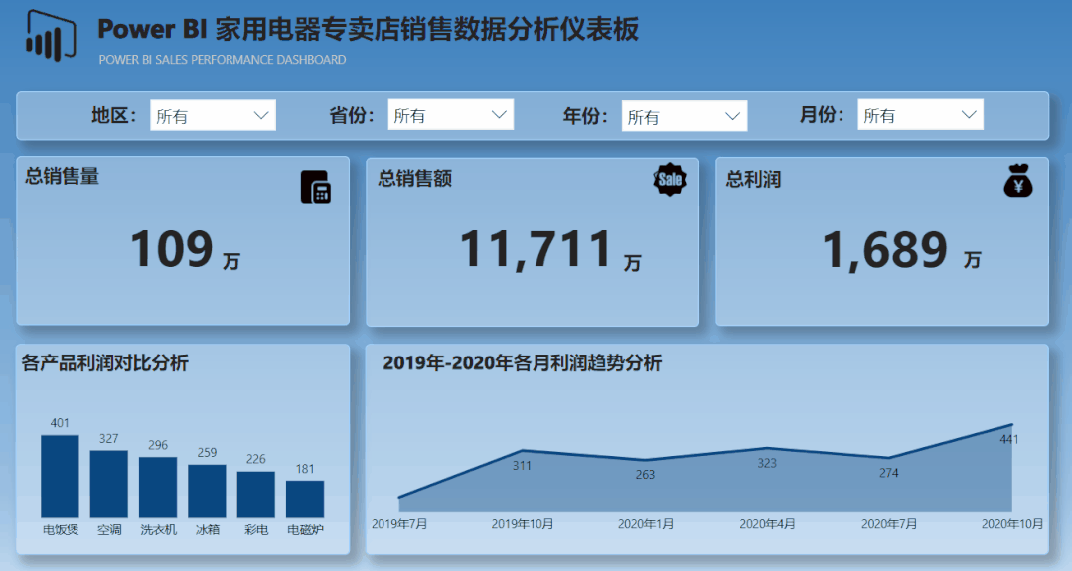Click the 月份: filter label
This screenshot has height=571, width=1072.
[x=822, y=114]
